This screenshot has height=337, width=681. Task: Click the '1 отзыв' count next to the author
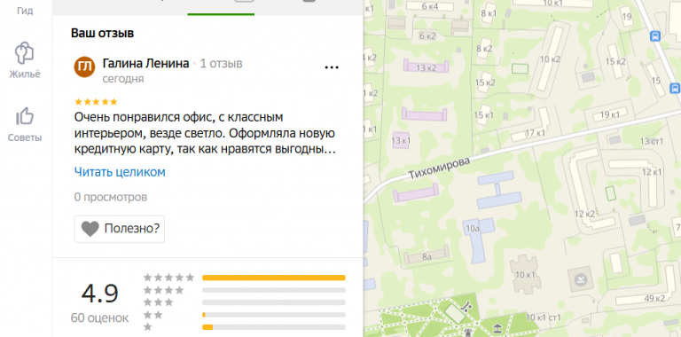[x=221, y=63]
